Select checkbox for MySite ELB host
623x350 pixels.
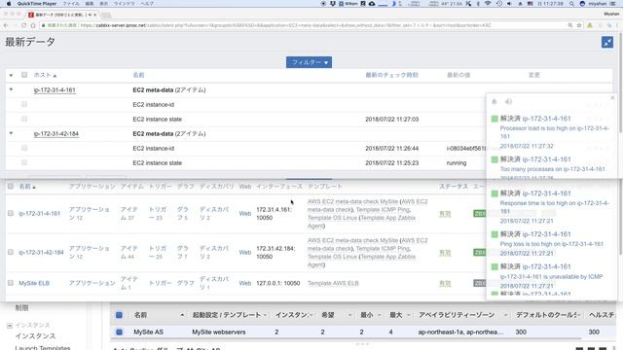11,283
